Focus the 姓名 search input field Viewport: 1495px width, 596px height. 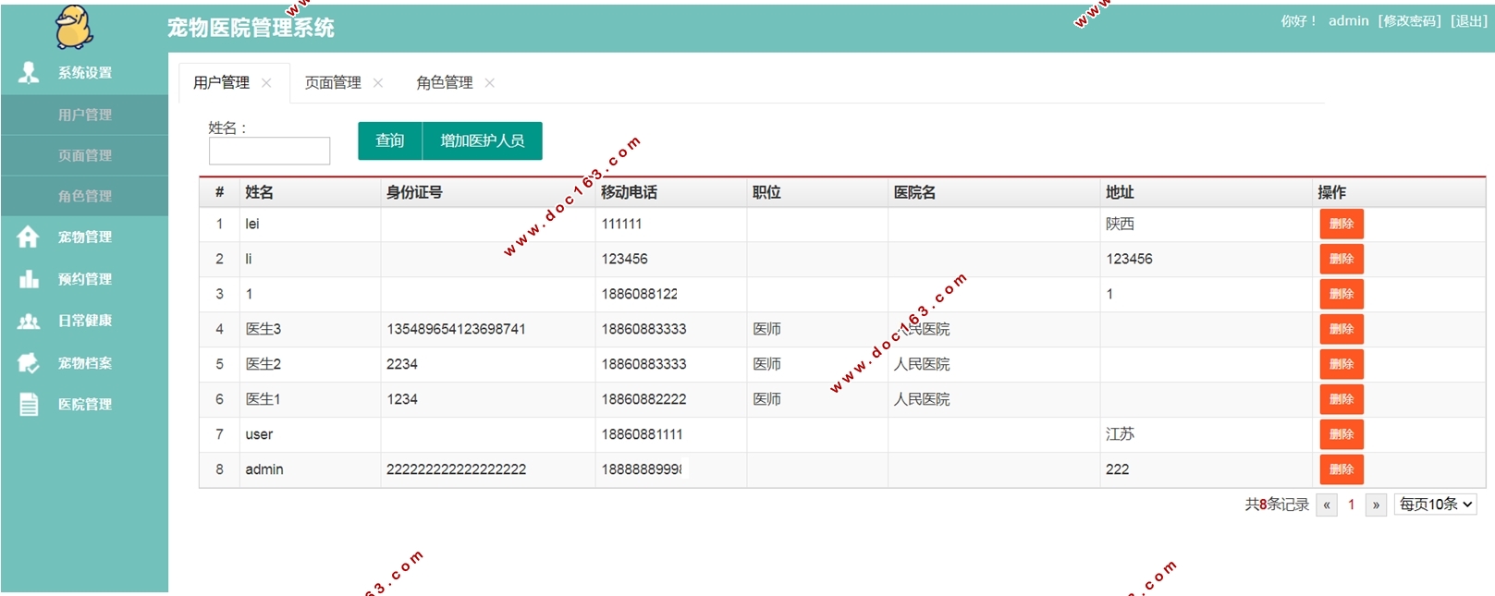pyautogui.click(x=269, y=151)
